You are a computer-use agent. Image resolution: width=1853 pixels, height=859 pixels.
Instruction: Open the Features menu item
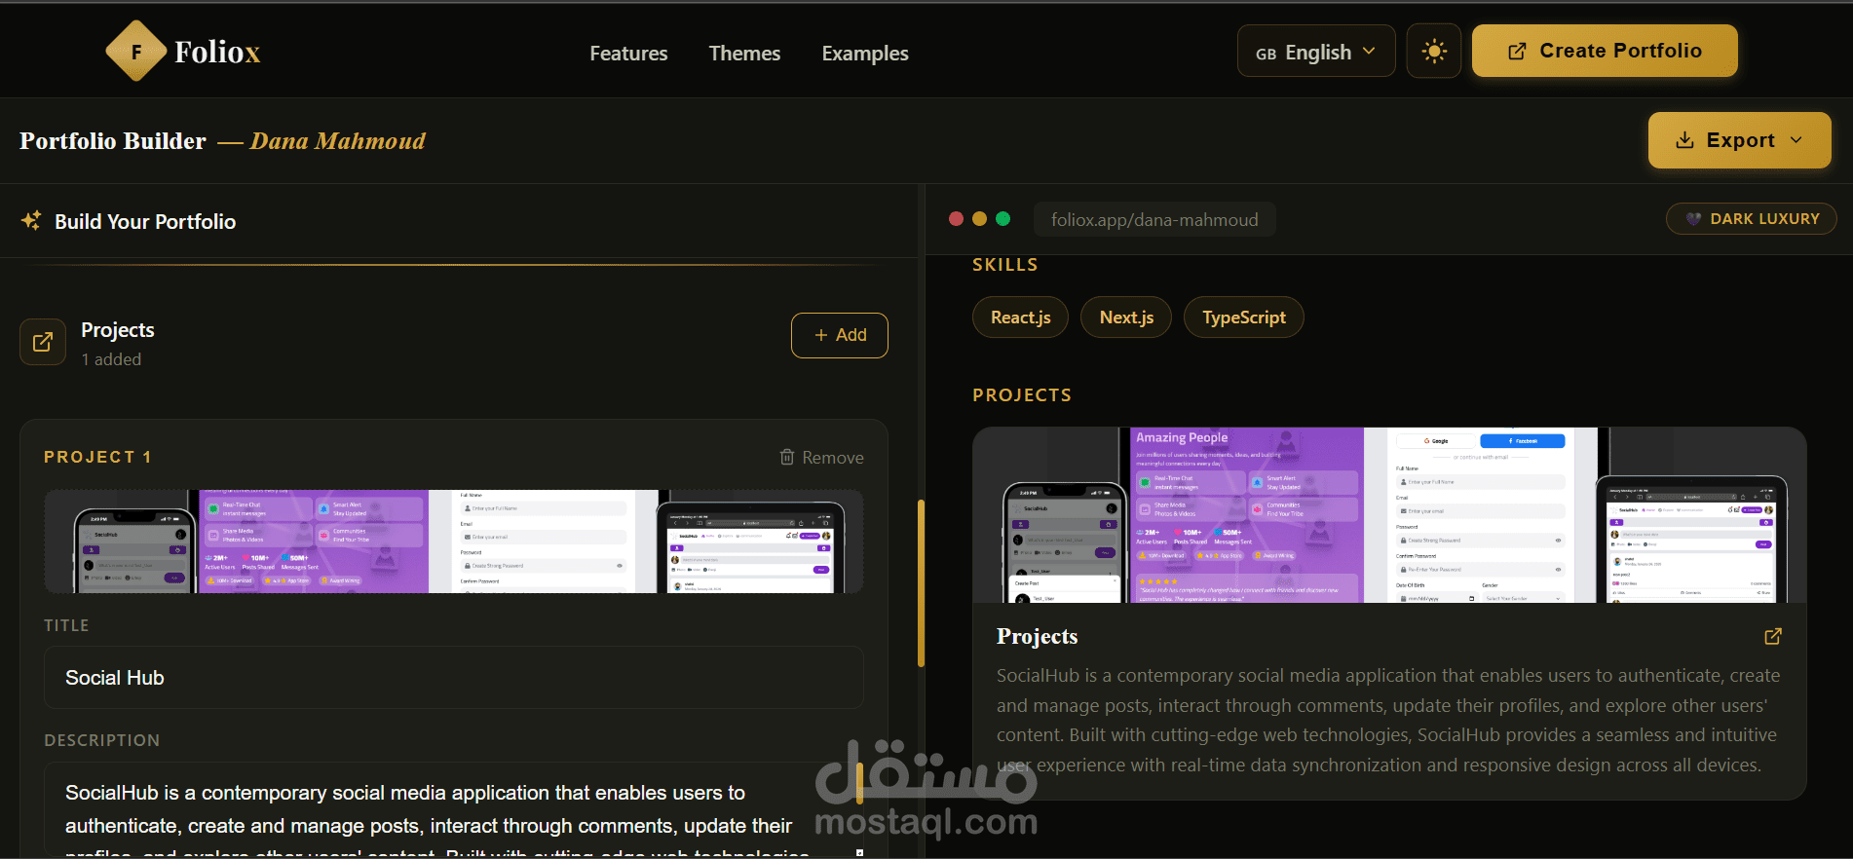pos(628,54)
